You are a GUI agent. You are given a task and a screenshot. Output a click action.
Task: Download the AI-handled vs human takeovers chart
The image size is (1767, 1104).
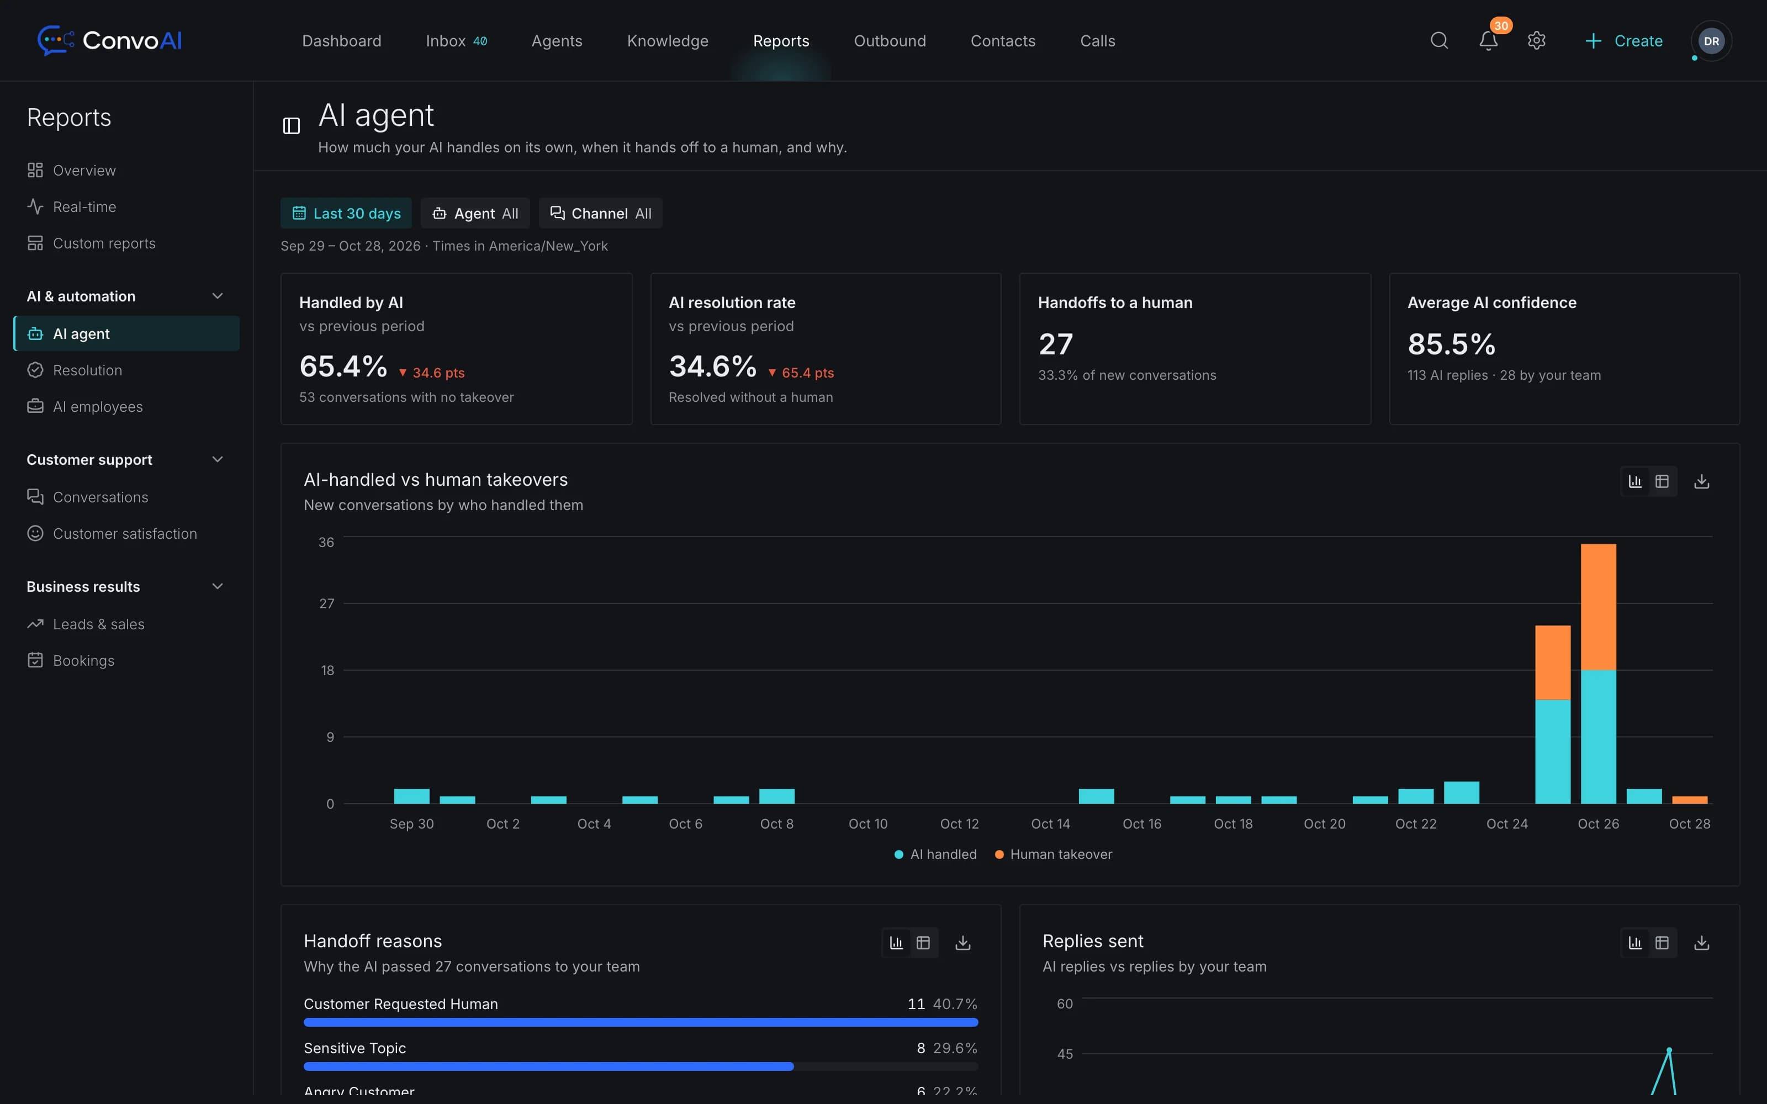(1701, 481)
